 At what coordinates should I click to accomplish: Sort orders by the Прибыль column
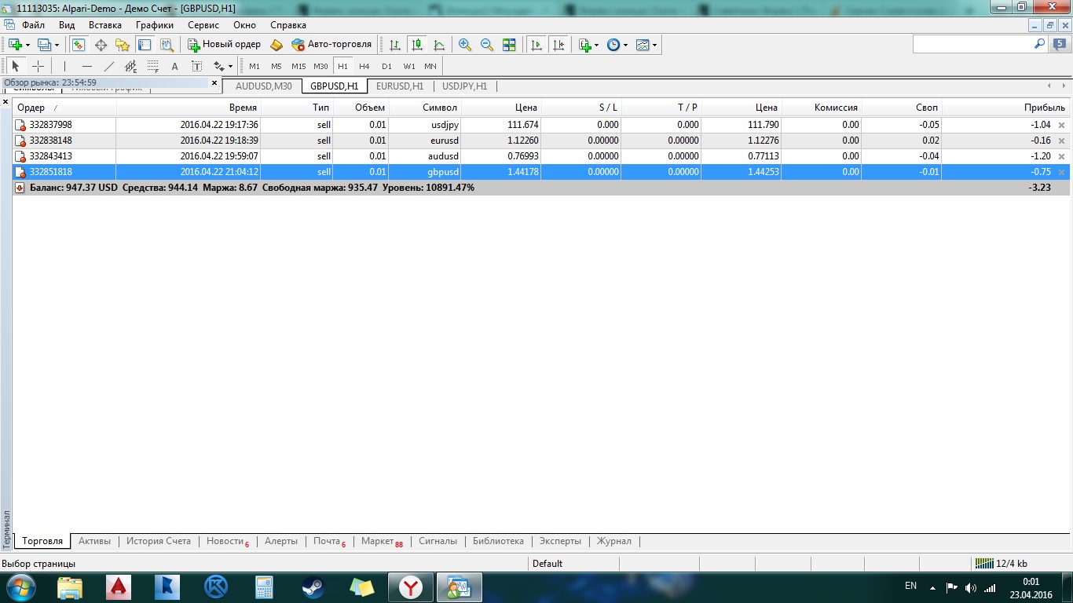(1005, 108)
